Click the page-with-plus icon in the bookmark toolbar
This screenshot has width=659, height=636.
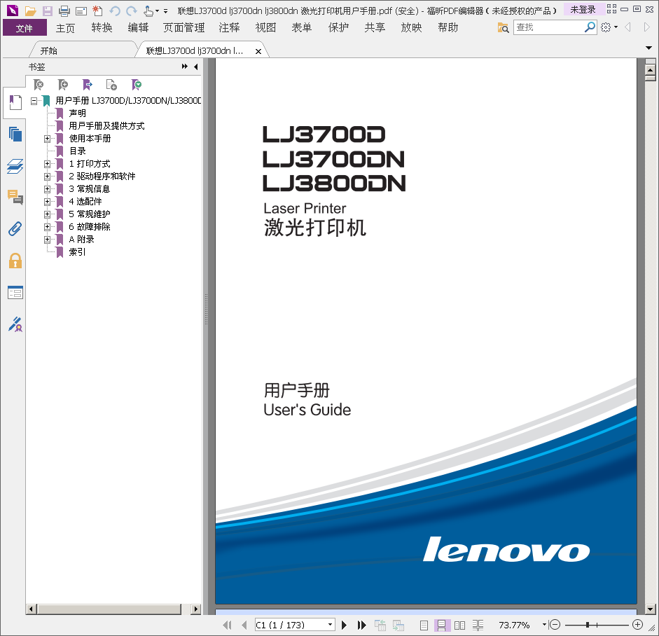(111, 85)
